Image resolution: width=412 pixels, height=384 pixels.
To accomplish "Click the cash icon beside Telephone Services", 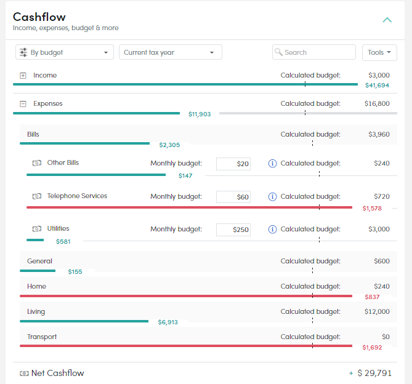I will click(x=37, y=196).
